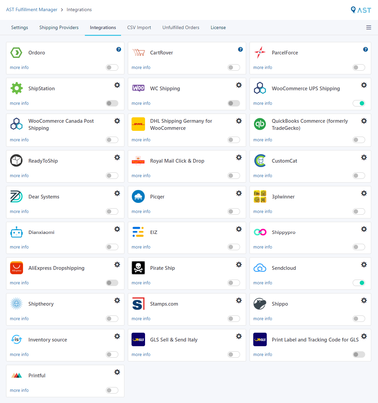Screen dimensions: 378x403
Task: Click the Pirate Ship skull logo
Action: 138,268
